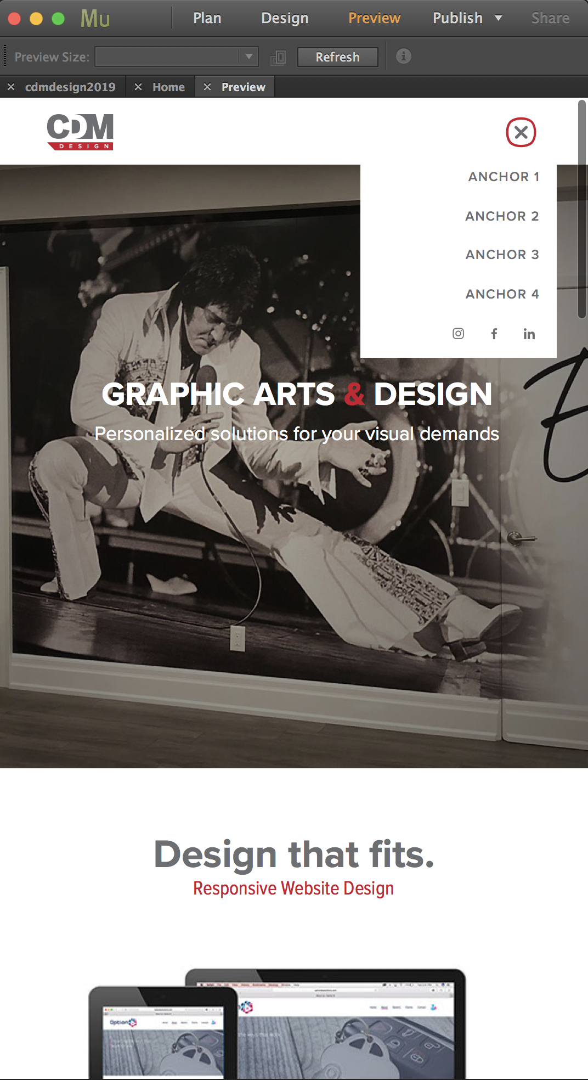Viewport: 588px width, 1080px height.
Task: Close the anchor menu with red X icon
Action: point(521,132)
